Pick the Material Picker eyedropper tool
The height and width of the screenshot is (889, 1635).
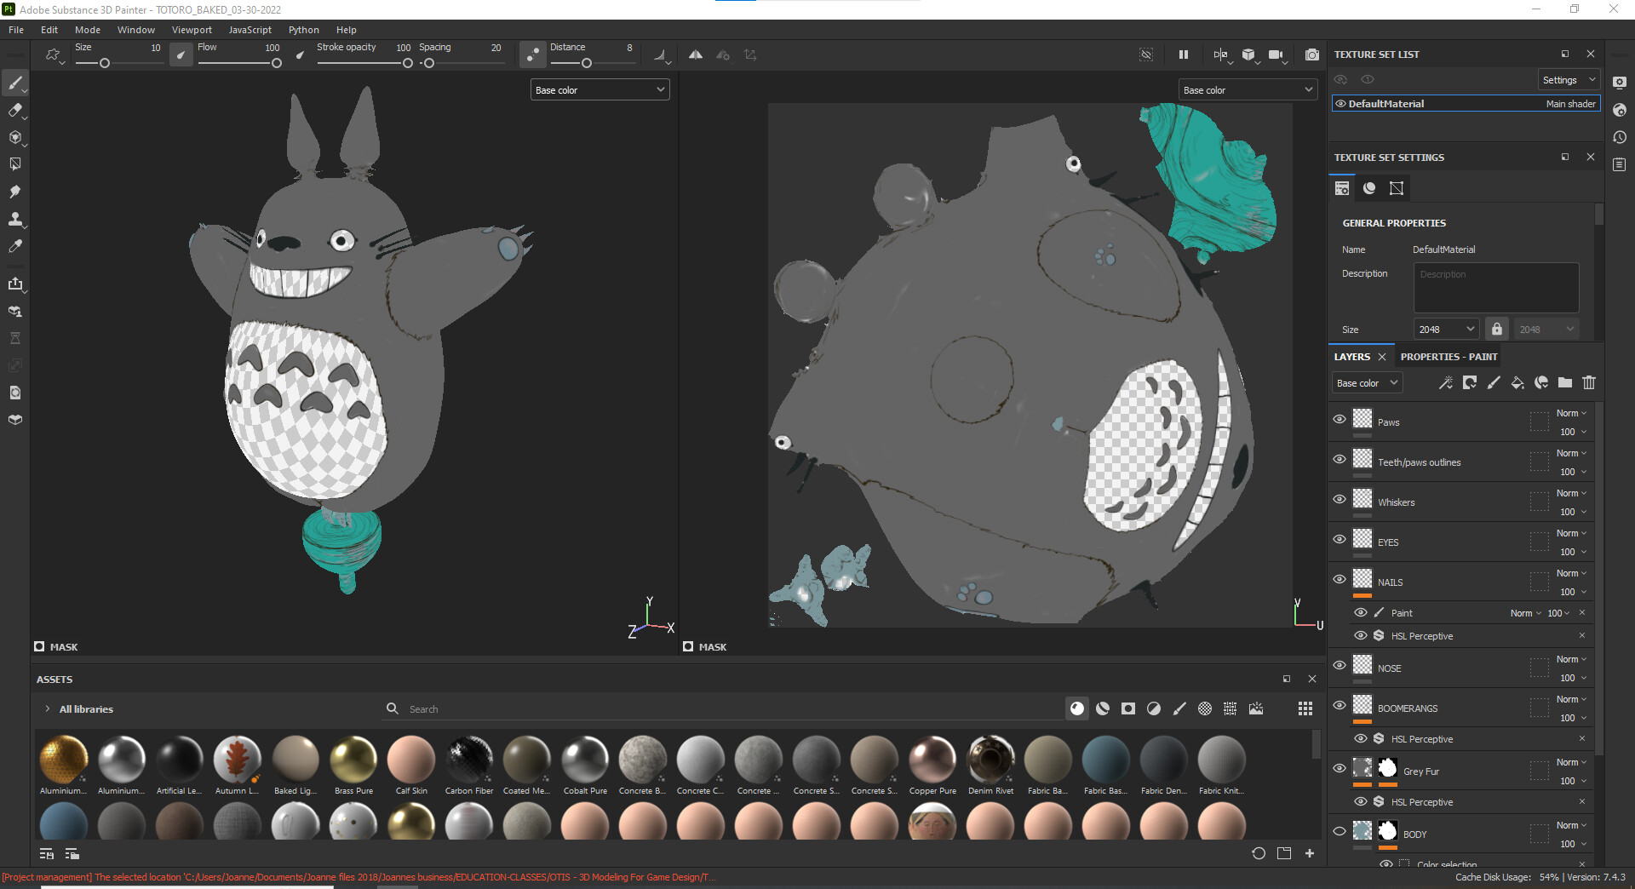15,246
